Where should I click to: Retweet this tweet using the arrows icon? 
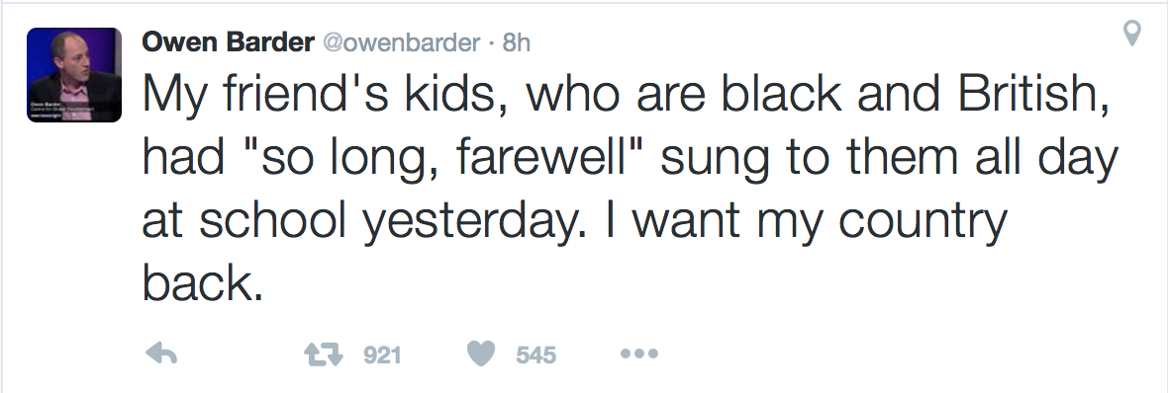(324, 354)
